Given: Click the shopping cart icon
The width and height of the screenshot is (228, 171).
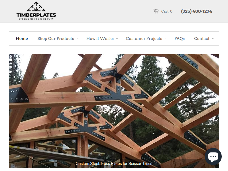Looking at the screenshot, I should (x=156, y=11).
